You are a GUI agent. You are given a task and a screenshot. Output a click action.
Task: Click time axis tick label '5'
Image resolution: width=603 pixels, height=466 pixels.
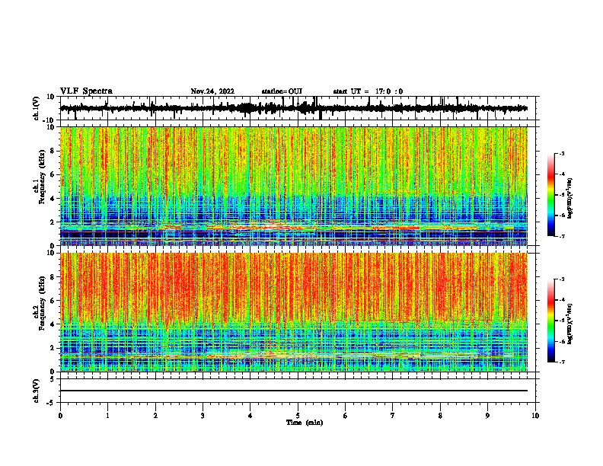[298, 416]
